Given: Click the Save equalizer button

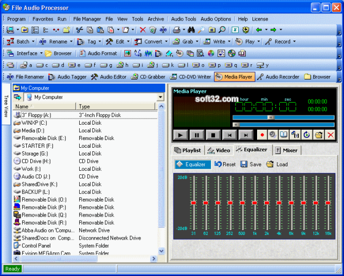Looking at the screenshot, I should click(x=251, y=164).
